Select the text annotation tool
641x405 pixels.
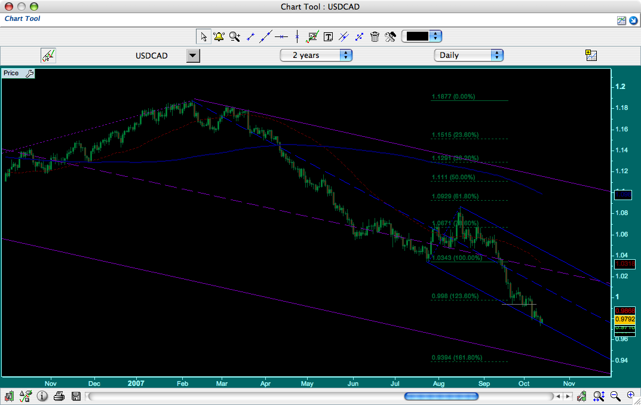pos(328,36)
